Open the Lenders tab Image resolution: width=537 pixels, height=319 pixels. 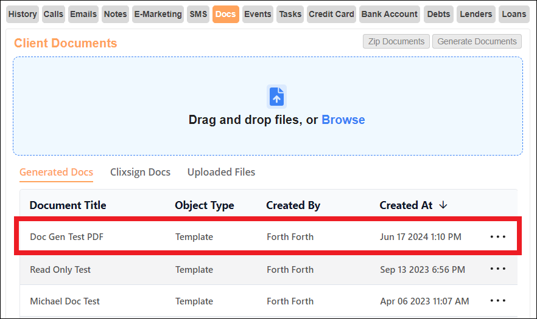(x=476, y=15)
